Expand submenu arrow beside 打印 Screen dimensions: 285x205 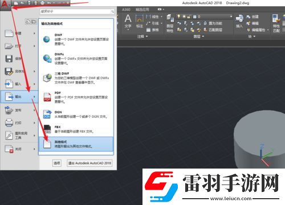[34, 123]
